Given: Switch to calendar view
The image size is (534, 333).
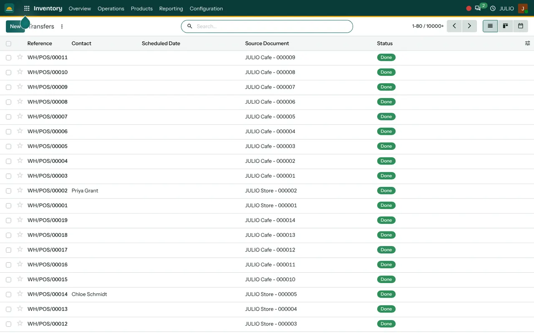Looking at the screenshot, I should pyautogui.click(x=521, y=26).
